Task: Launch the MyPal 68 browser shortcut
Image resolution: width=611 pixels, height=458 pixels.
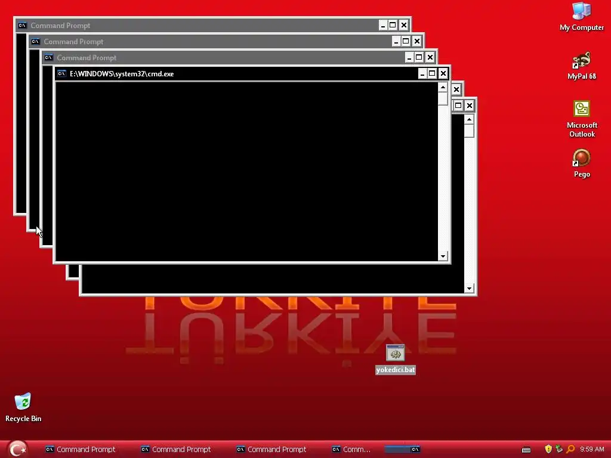Action: click(x=581, y=66)
